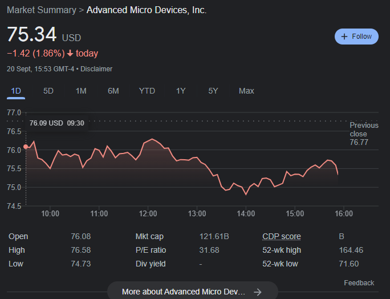Click the 74.5 y-axis label
Screen dimensions: 390x299
coord(14,206)
